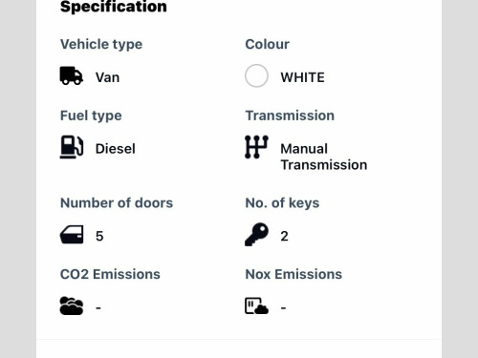
Task: Click the Diesel value text
Action: pos(116,149)
